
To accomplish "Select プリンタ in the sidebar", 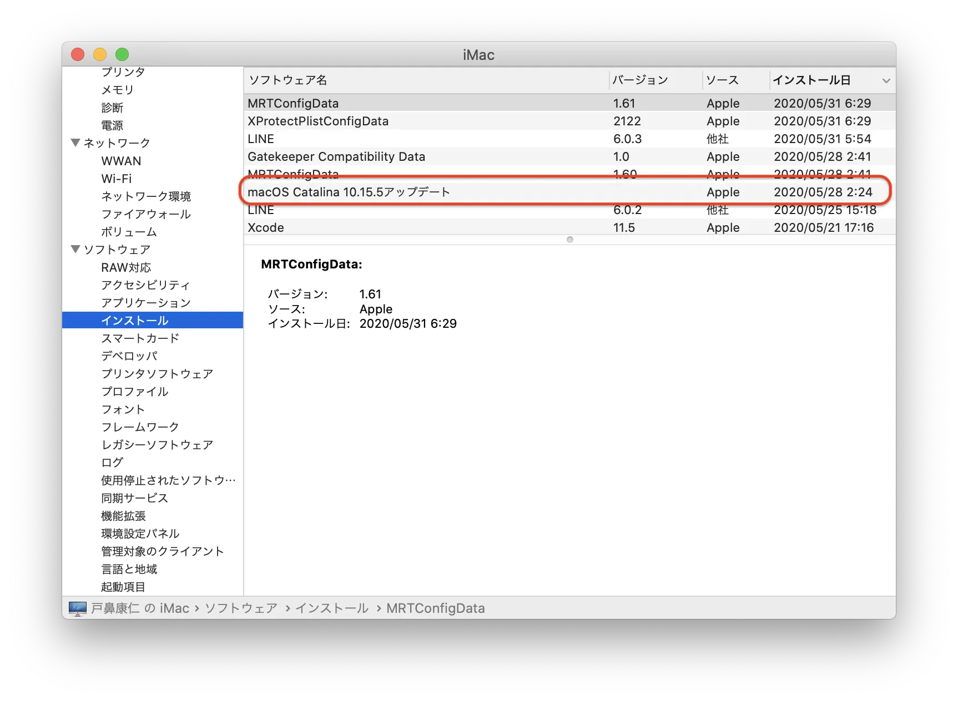I will pos(123,72).
